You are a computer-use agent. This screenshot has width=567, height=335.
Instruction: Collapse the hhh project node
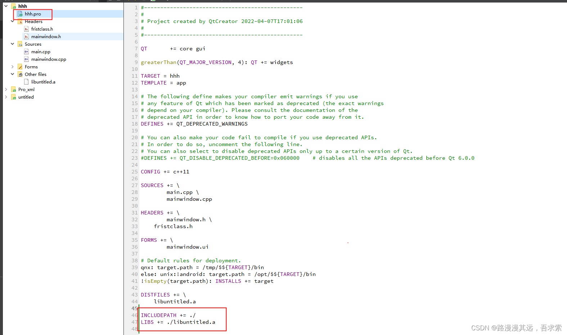6,6
